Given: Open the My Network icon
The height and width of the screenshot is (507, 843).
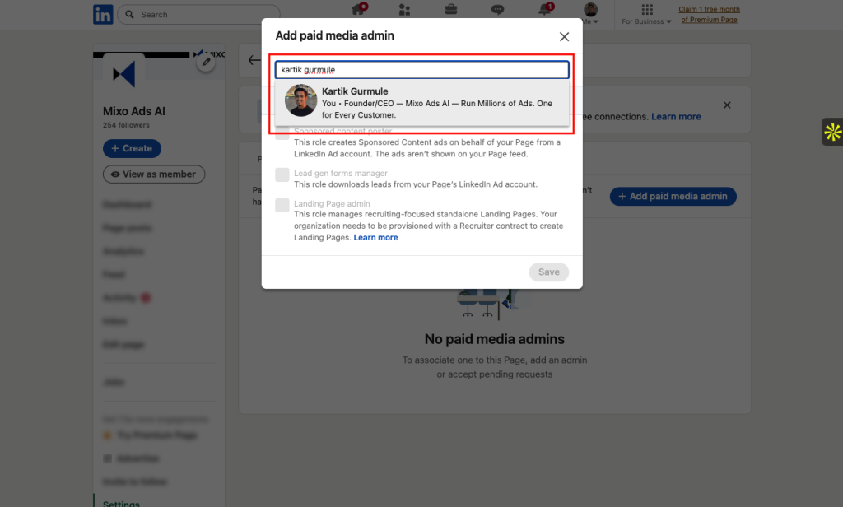Looking at the screenshot, I should (x=404, y=10).
